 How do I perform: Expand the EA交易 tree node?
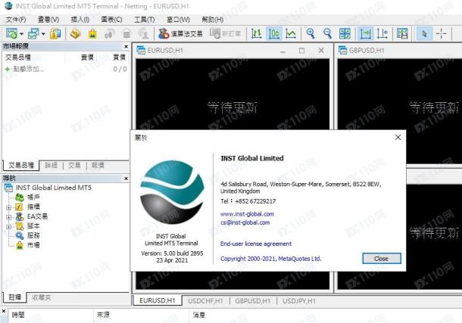pos(9,217)
